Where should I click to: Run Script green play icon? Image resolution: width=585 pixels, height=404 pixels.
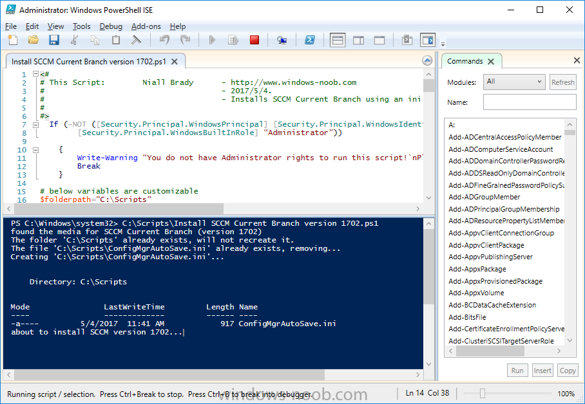tap(212, 40)
